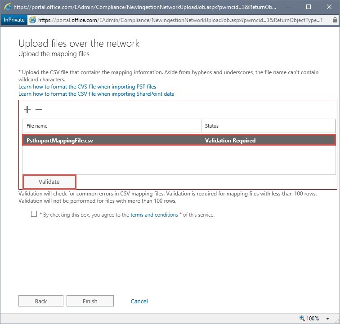Click the 100% zoom level text
The height and width of the screenshot is (324, 340).
click(x=313, y=318)
